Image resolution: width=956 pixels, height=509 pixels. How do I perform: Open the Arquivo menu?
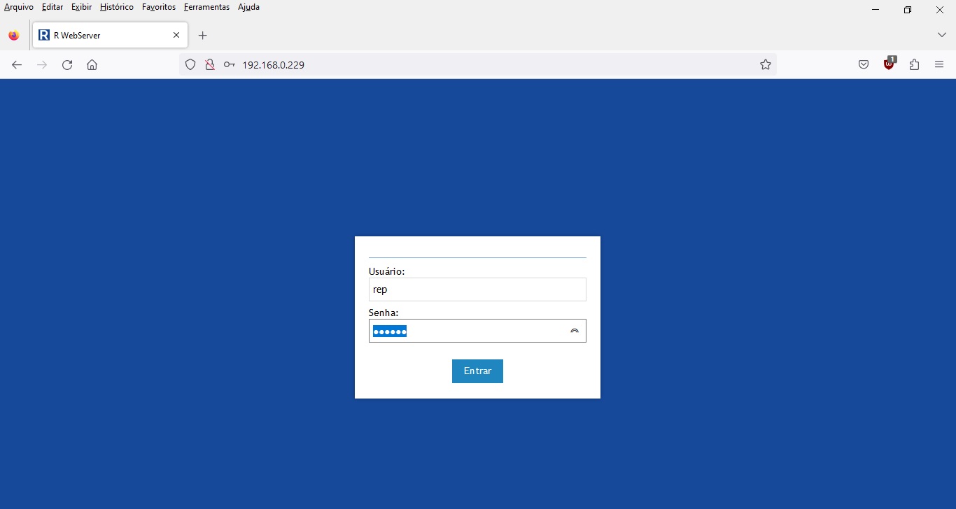click(19, 7)
